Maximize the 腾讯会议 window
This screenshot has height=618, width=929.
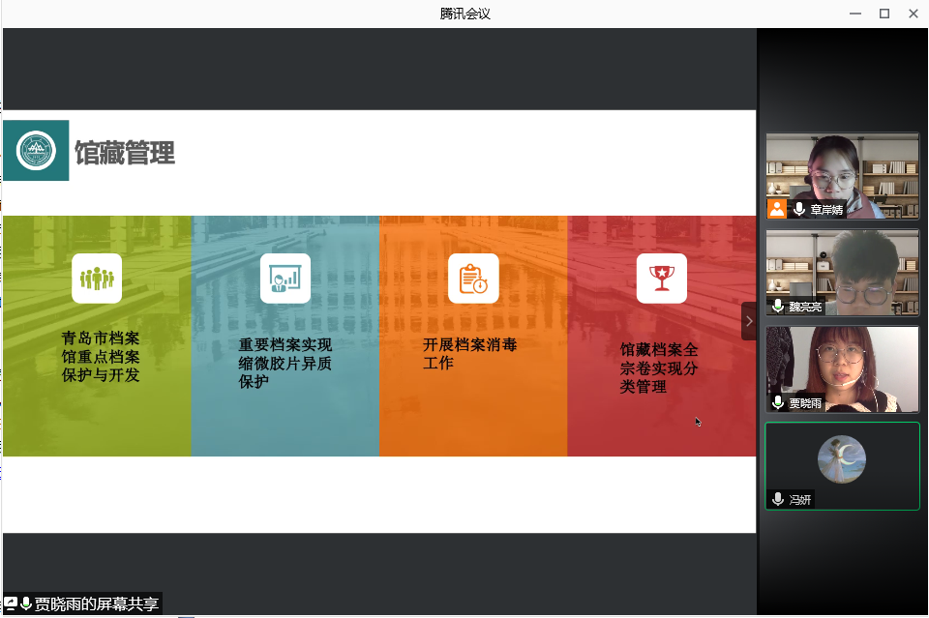pos(884,14)
